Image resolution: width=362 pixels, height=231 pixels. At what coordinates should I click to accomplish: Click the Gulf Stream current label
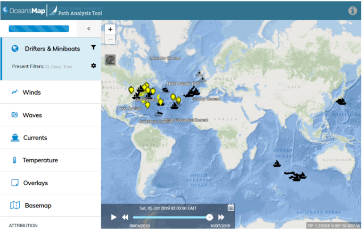(x=146, y=99)
